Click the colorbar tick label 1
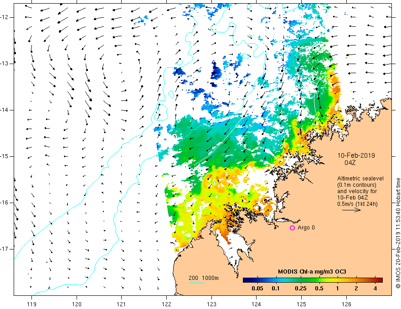This screenshot has width=401, height=309. tap(338, 289)
